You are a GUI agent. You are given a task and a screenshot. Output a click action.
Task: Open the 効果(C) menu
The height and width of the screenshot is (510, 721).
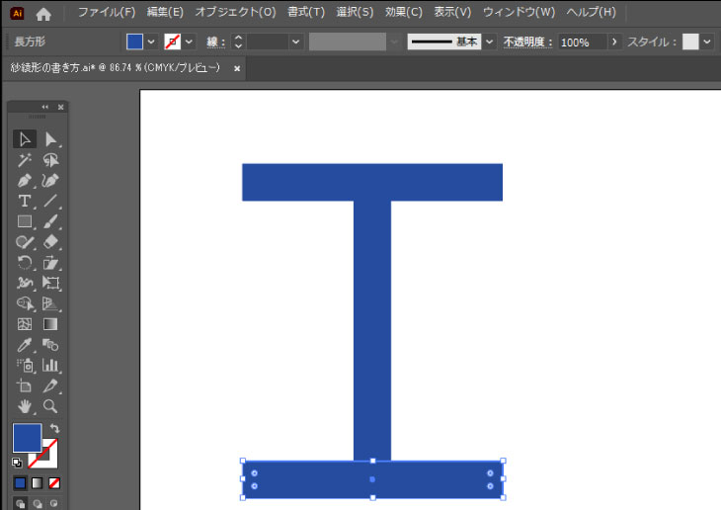point(403,12)
